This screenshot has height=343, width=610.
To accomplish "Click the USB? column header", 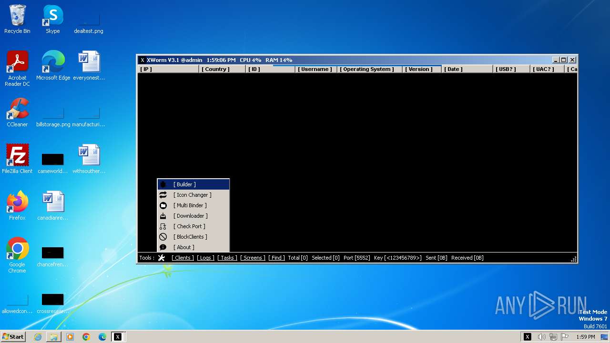I will (512, 69).
